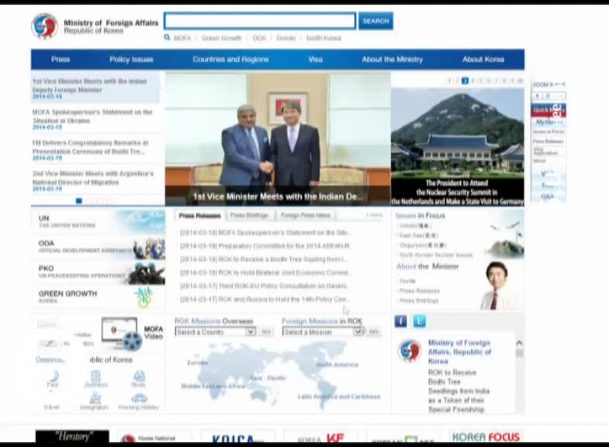Open the Policy Issues menu
Viewport: 609px width, 447px height.
coord(131,60)
